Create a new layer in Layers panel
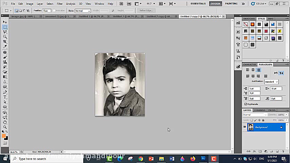 277,151
